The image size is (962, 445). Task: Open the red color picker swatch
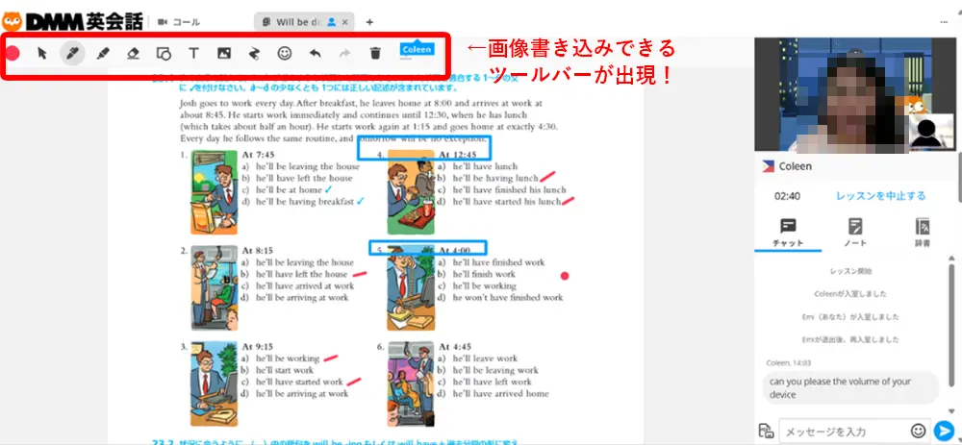[13, 54]
